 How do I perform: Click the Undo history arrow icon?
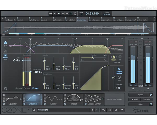coord(103,110)
